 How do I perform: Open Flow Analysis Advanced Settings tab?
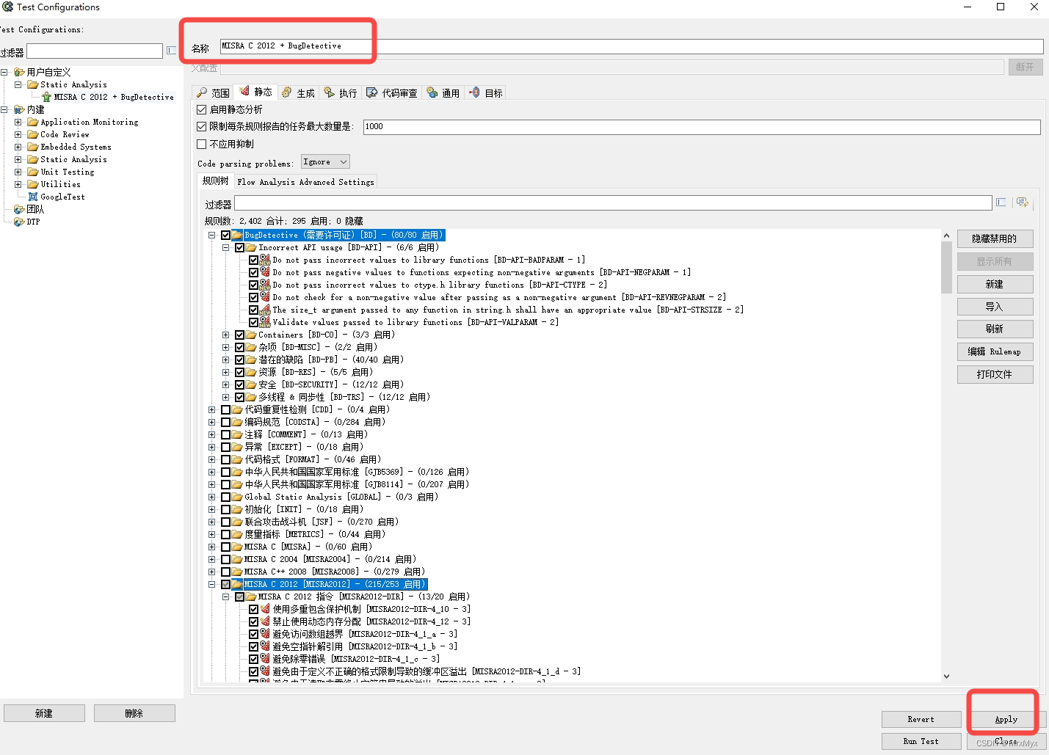point(305,182)
